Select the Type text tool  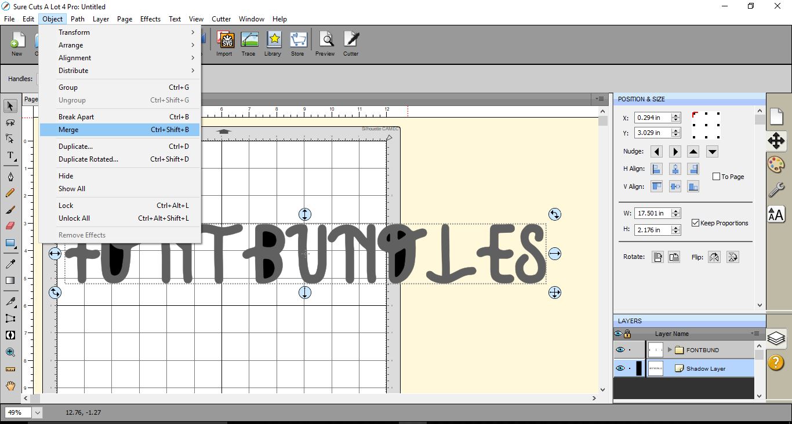(10, 155)
